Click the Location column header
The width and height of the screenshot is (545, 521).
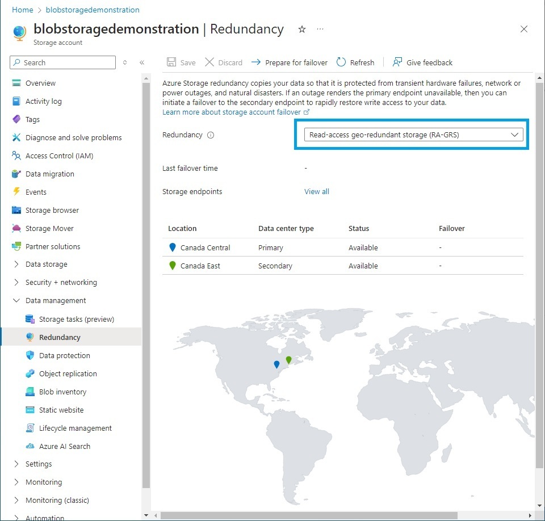click(x=182, y=228)
